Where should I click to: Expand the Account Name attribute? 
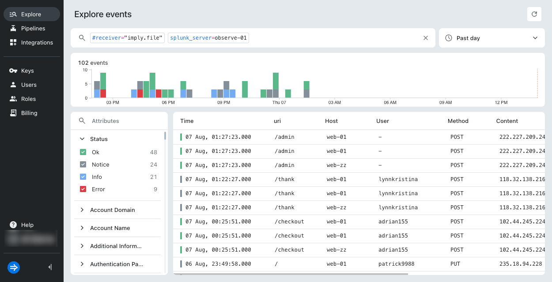click(x=82, y=228)
